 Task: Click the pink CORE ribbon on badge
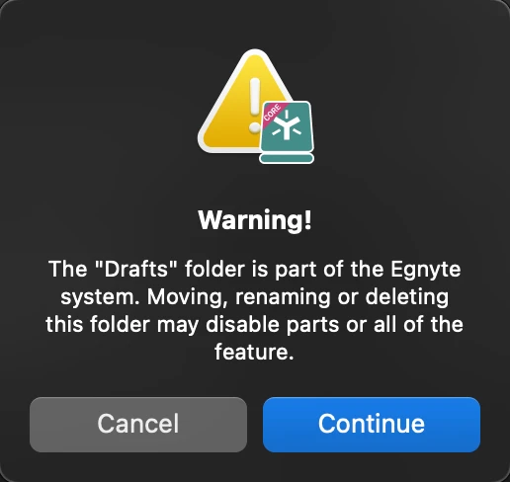click(x=273, y=114)
